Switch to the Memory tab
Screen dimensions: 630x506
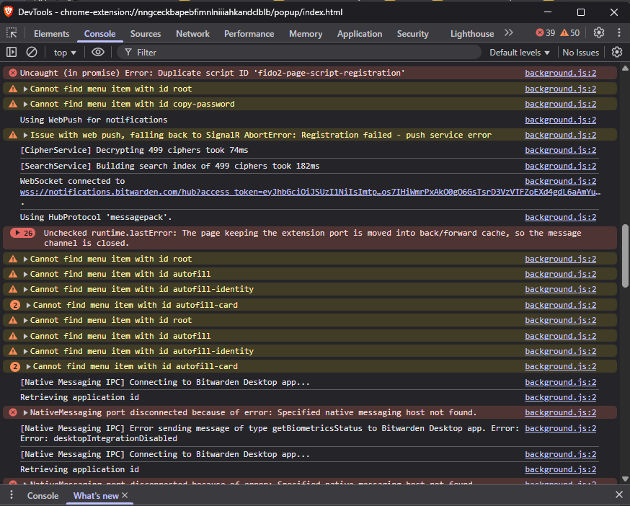click(x=306, y=34)
